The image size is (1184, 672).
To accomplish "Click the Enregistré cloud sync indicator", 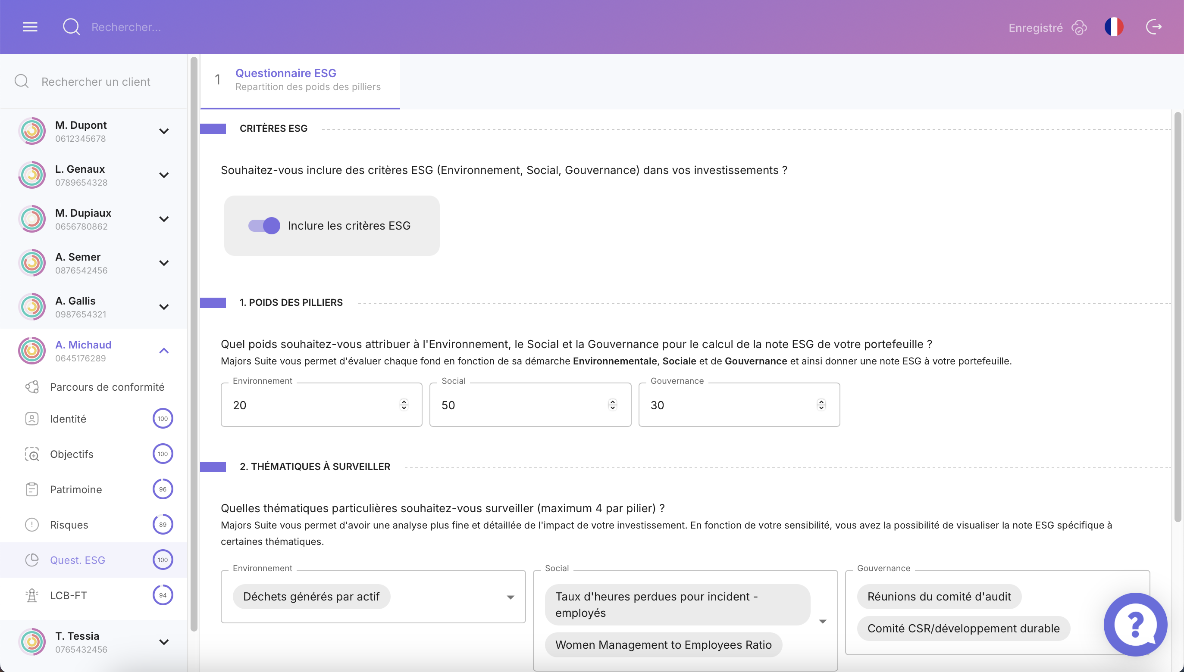I will coord(1079,28).
